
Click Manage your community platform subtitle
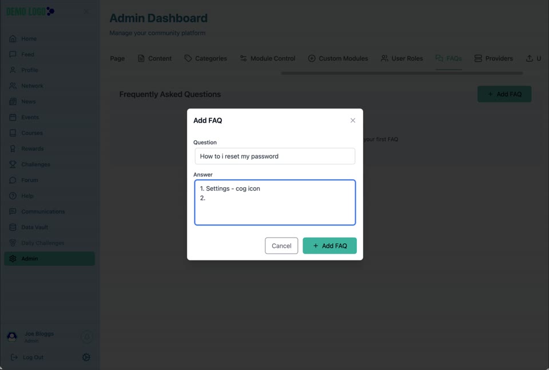pyautogui.click(x=158, y=33)
